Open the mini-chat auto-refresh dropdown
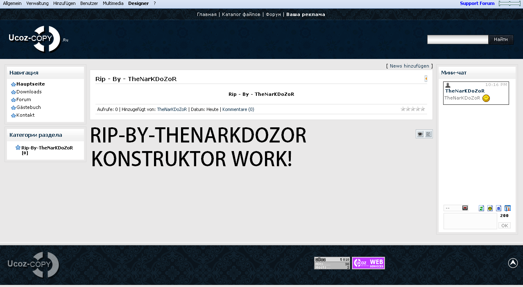 [x=456, y=208]
